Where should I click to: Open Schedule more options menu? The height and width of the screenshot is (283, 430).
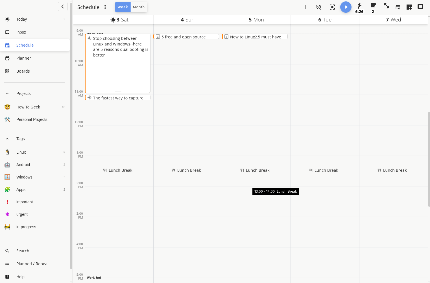[x=105, y=7]
